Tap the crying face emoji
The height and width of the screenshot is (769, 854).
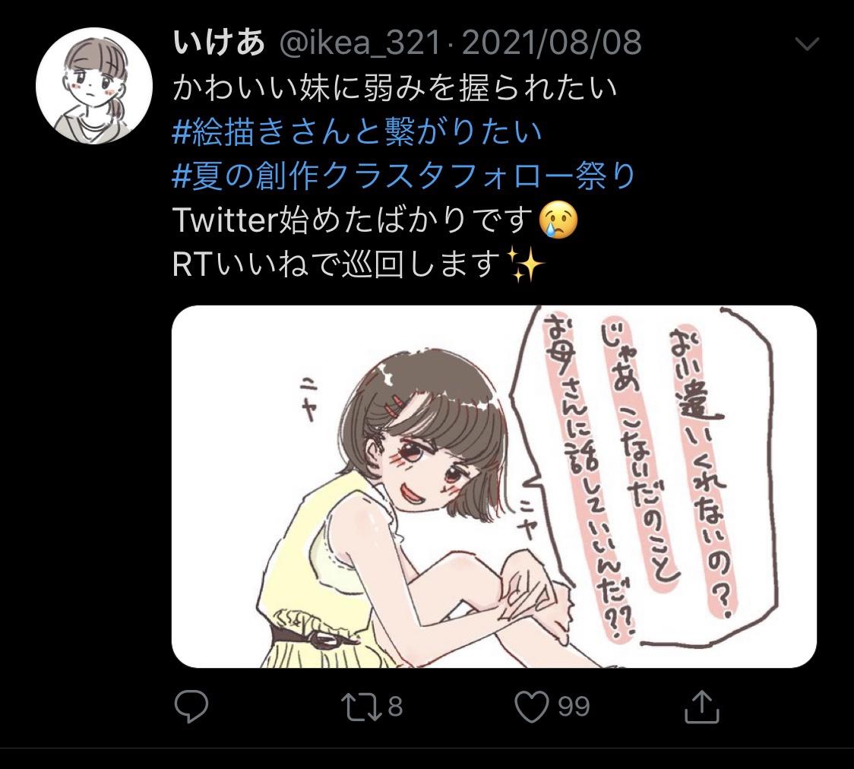pyautogui.click(x=558, y=220)
